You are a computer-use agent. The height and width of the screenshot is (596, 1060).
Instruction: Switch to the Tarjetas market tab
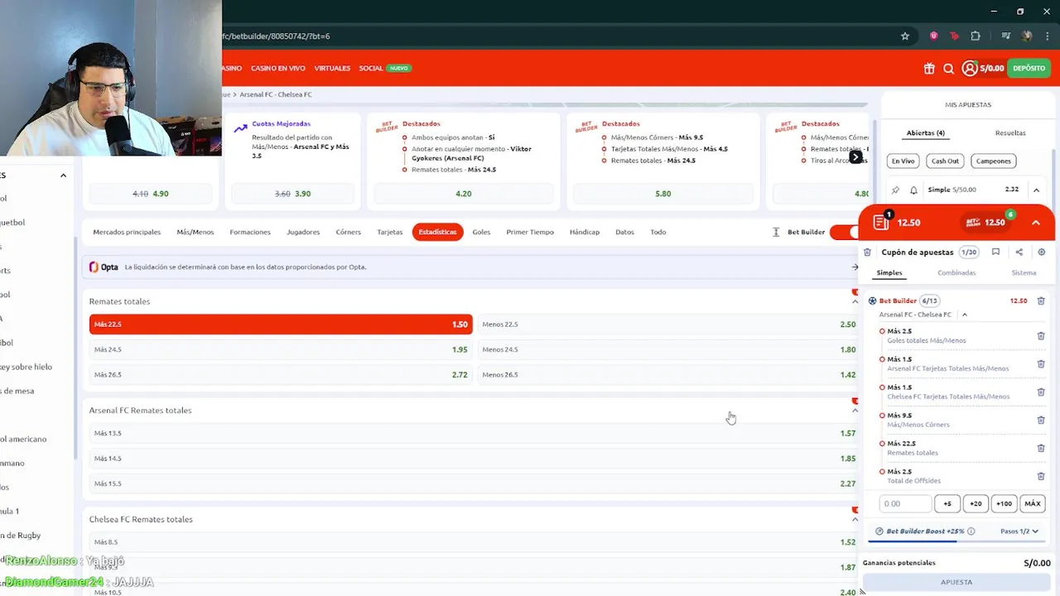(389, 232)
